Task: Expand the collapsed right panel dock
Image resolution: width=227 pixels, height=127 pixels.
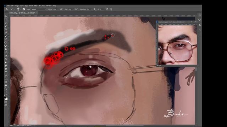Action: point(200,12)
